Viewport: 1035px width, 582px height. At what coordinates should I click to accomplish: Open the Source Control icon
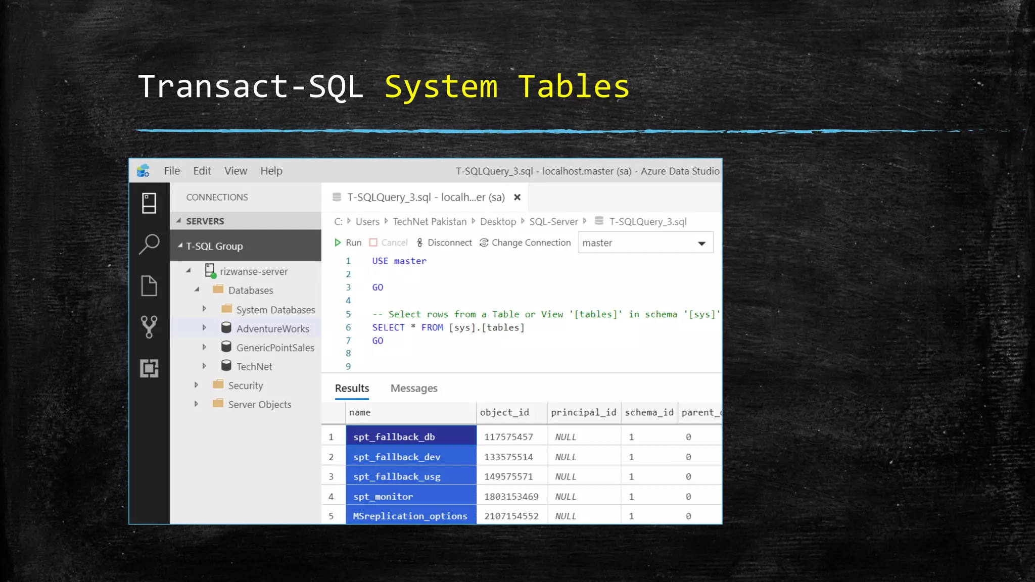click(149, 327)
